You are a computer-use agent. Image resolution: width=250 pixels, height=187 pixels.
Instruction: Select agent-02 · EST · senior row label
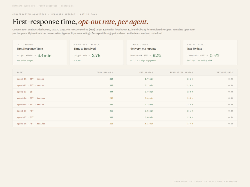point(30,85)
